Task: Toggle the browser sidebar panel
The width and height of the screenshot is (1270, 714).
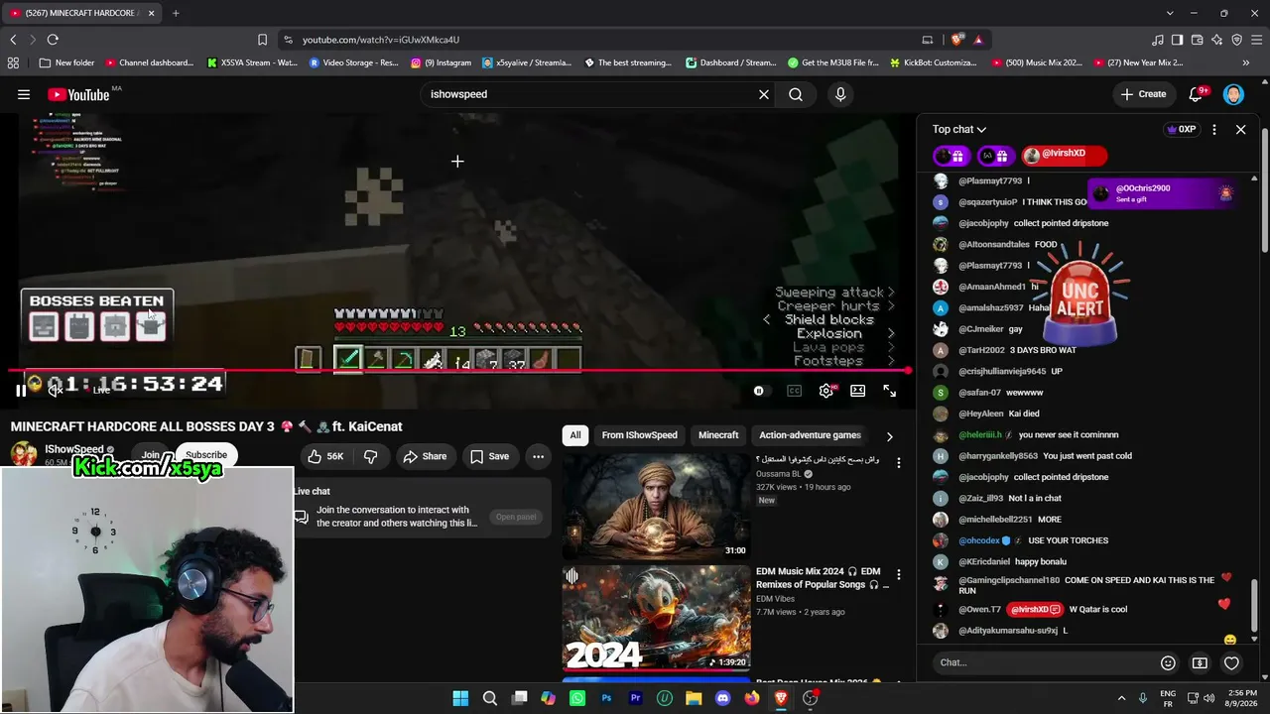Action: tap(1177, 40)
